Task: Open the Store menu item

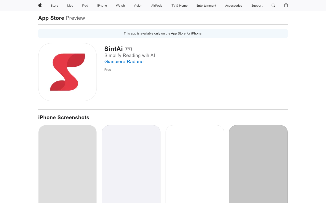Action: [55, 6]
